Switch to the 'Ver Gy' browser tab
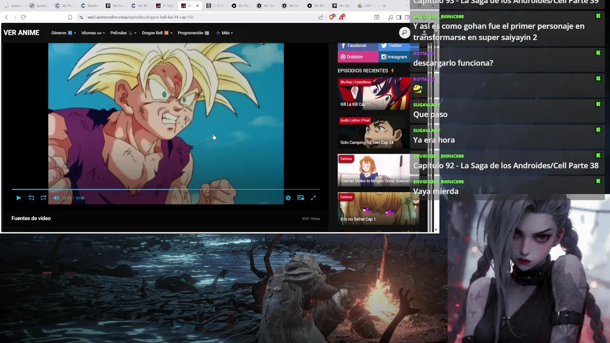Viewport: 610px width, 343px height. [341, 6]
